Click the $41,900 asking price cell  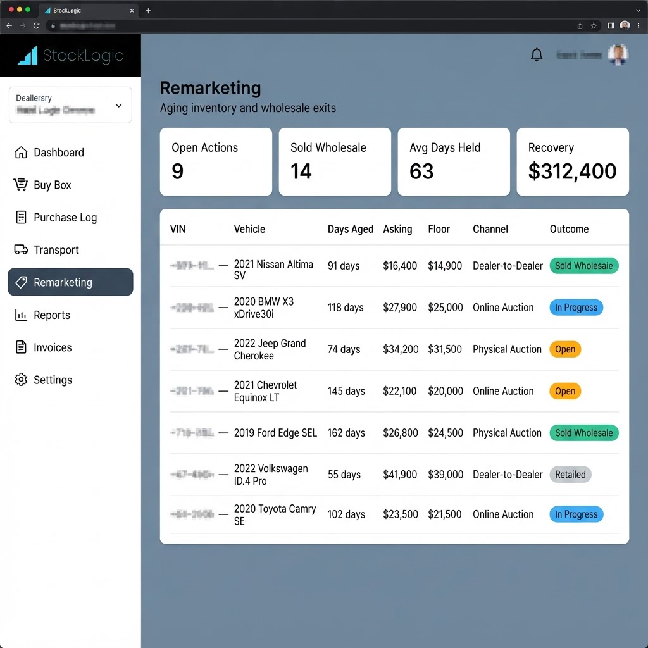[400, 475]
